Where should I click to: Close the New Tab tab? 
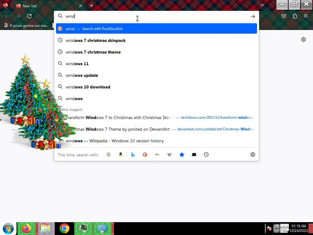pos(81,6)
